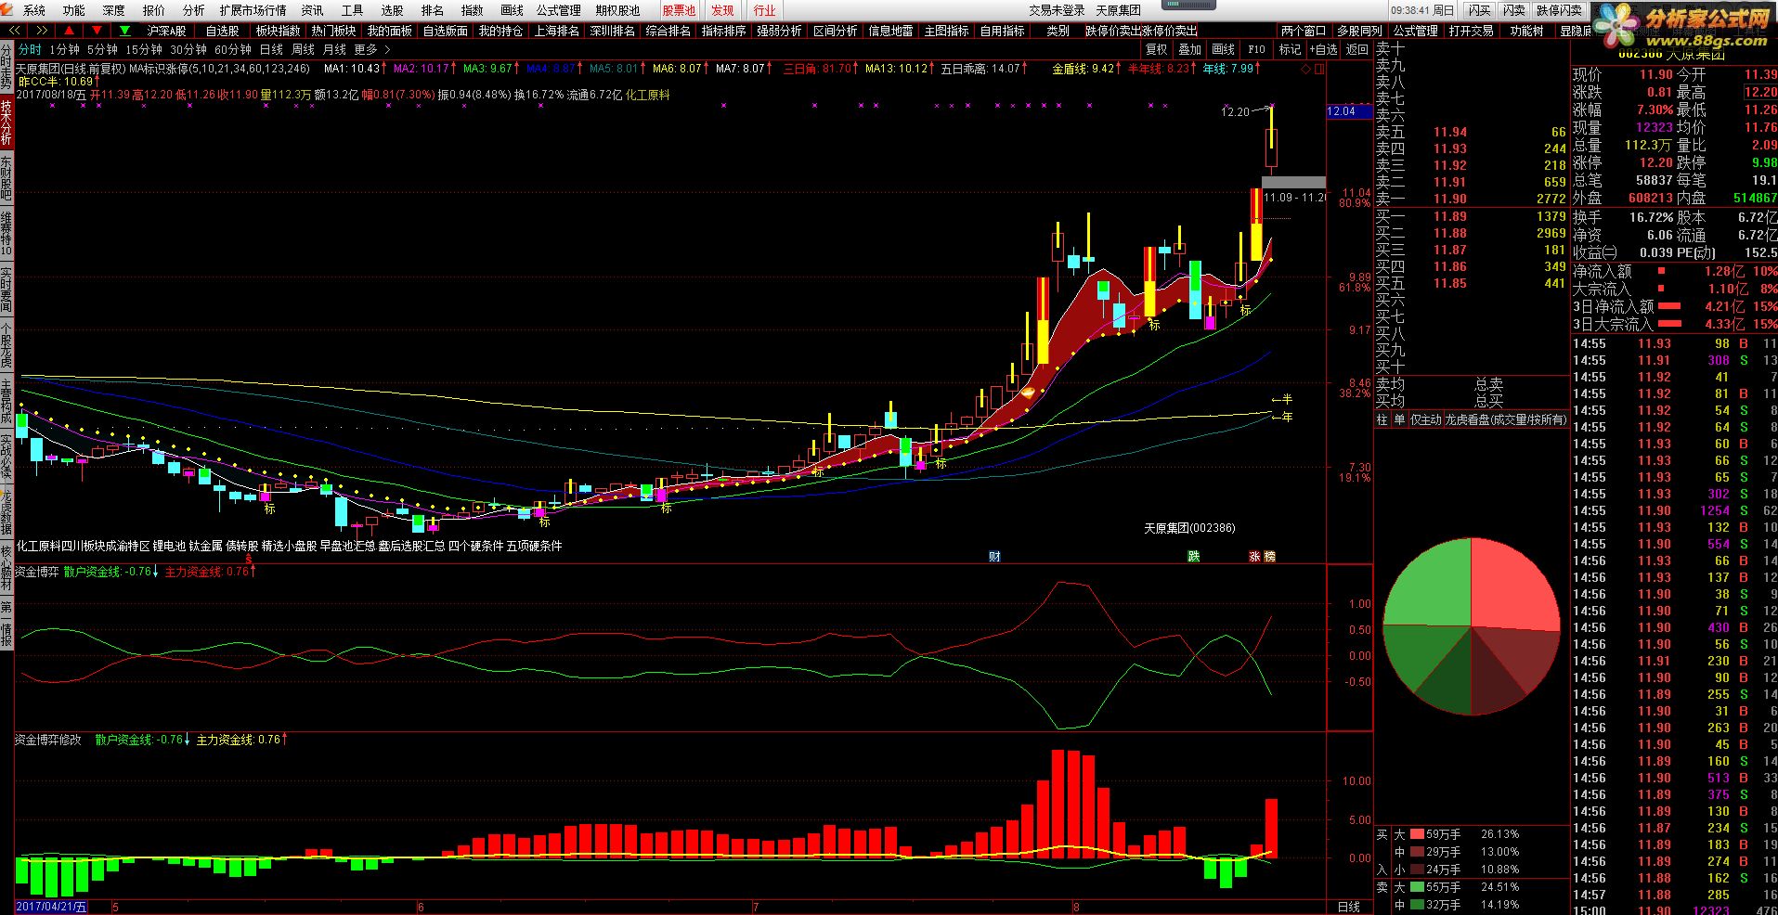Select the 60分钟 period

[x=233, y=49]
